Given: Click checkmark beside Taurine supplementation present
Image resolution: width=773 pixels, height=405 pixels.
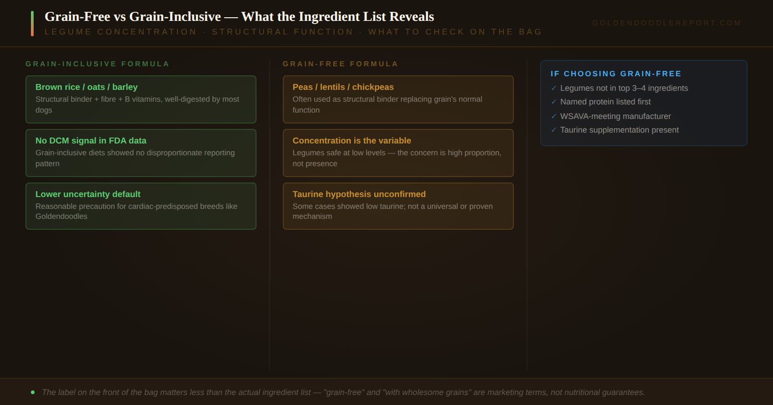Looking at the screenshot, I should 553,130.
